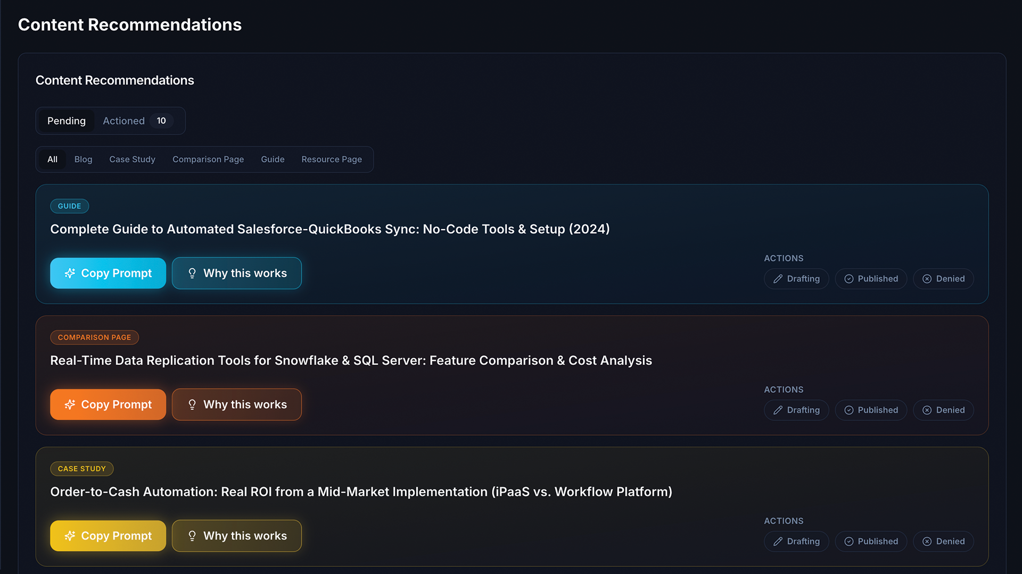
Task: Filter recommendations by Resource Page
Action: pyautogui.click(x=332, y=159)
